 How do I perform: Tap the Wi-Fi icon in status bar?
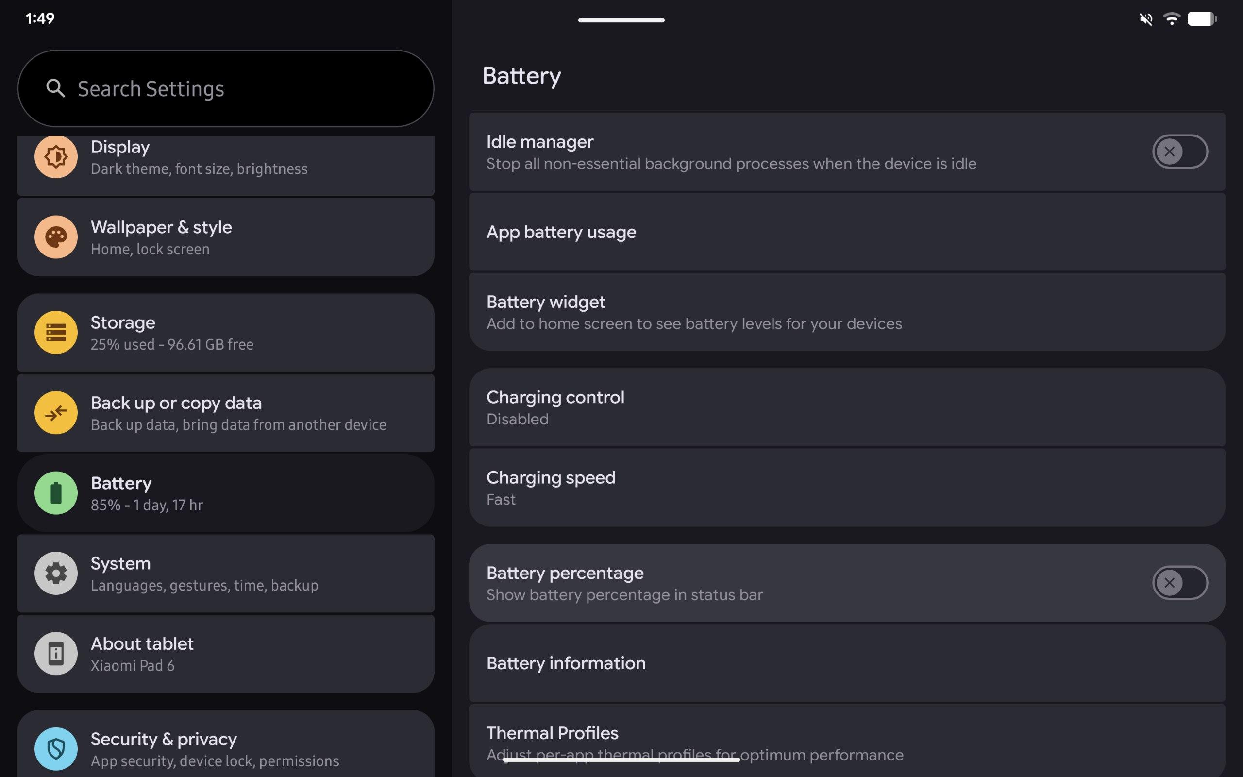coord(1172,19)
